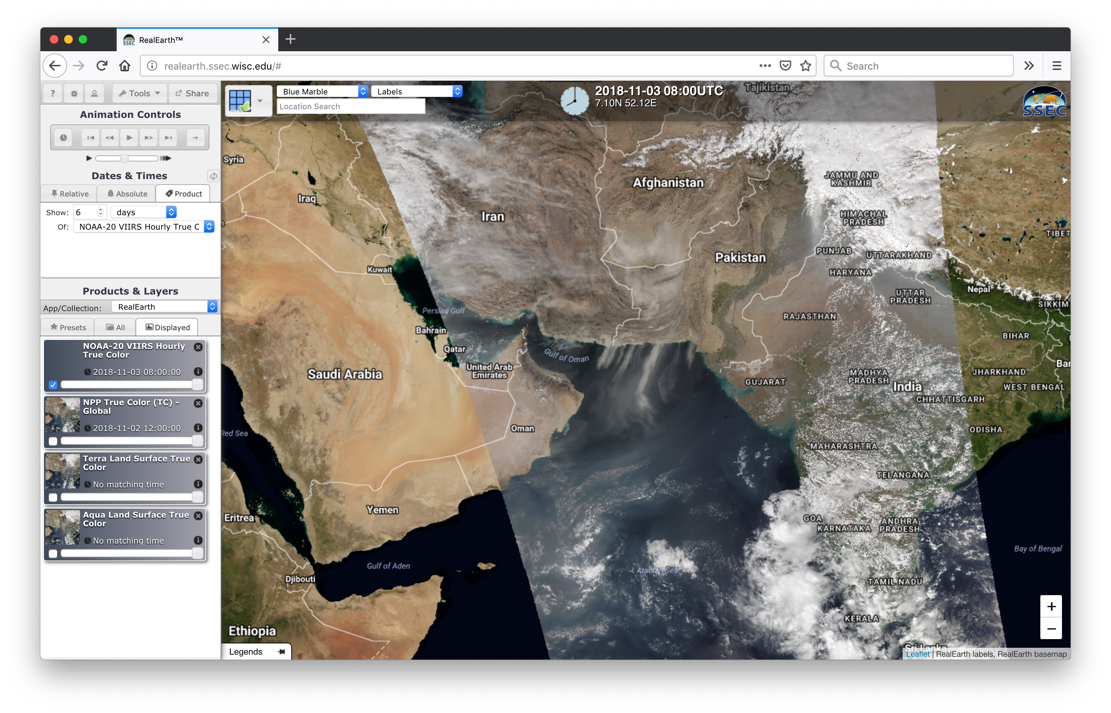This screenshot has height=713, width=1111.
Task: Remove the Terra Land Surface True Color layer
Action: (x=198, y=459)
